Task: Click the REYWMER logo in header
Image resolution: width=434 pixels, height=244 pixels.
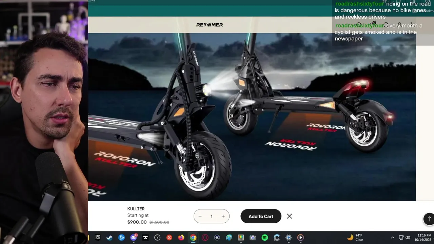Action: [x=210, y=25]
